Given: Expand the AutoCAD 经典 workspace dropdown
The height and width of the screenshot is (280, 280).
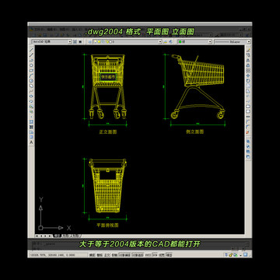Looking at the screenshot, I should pyautogui.click(x=70, y=41).
